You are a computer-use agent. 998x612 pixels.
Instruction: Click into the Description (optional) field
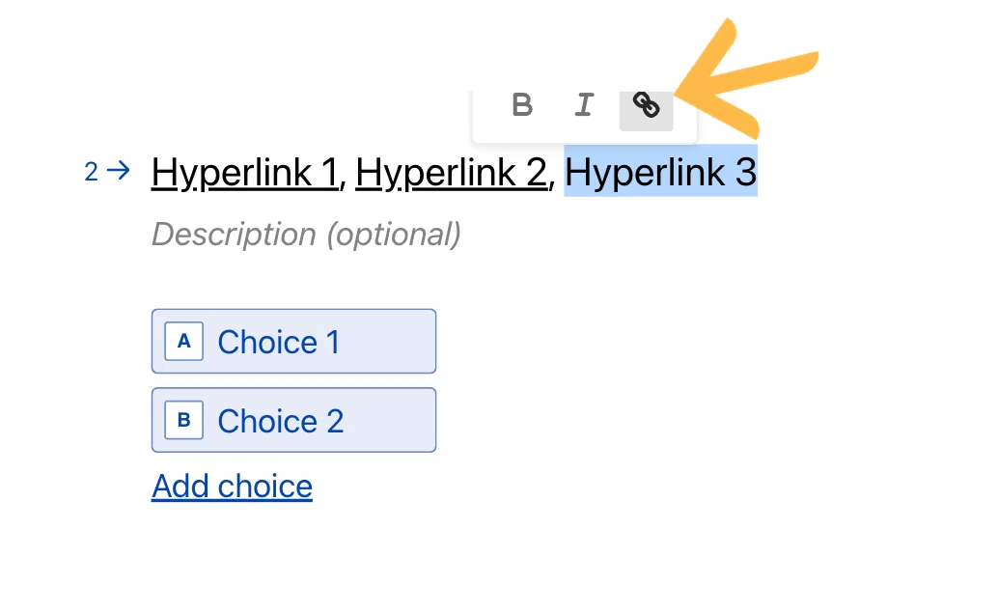(x=306, y=235)
